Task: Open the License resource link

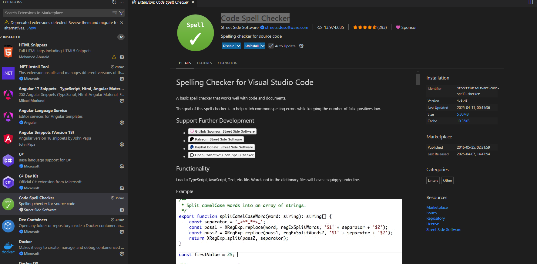Action: click(432, 224)
